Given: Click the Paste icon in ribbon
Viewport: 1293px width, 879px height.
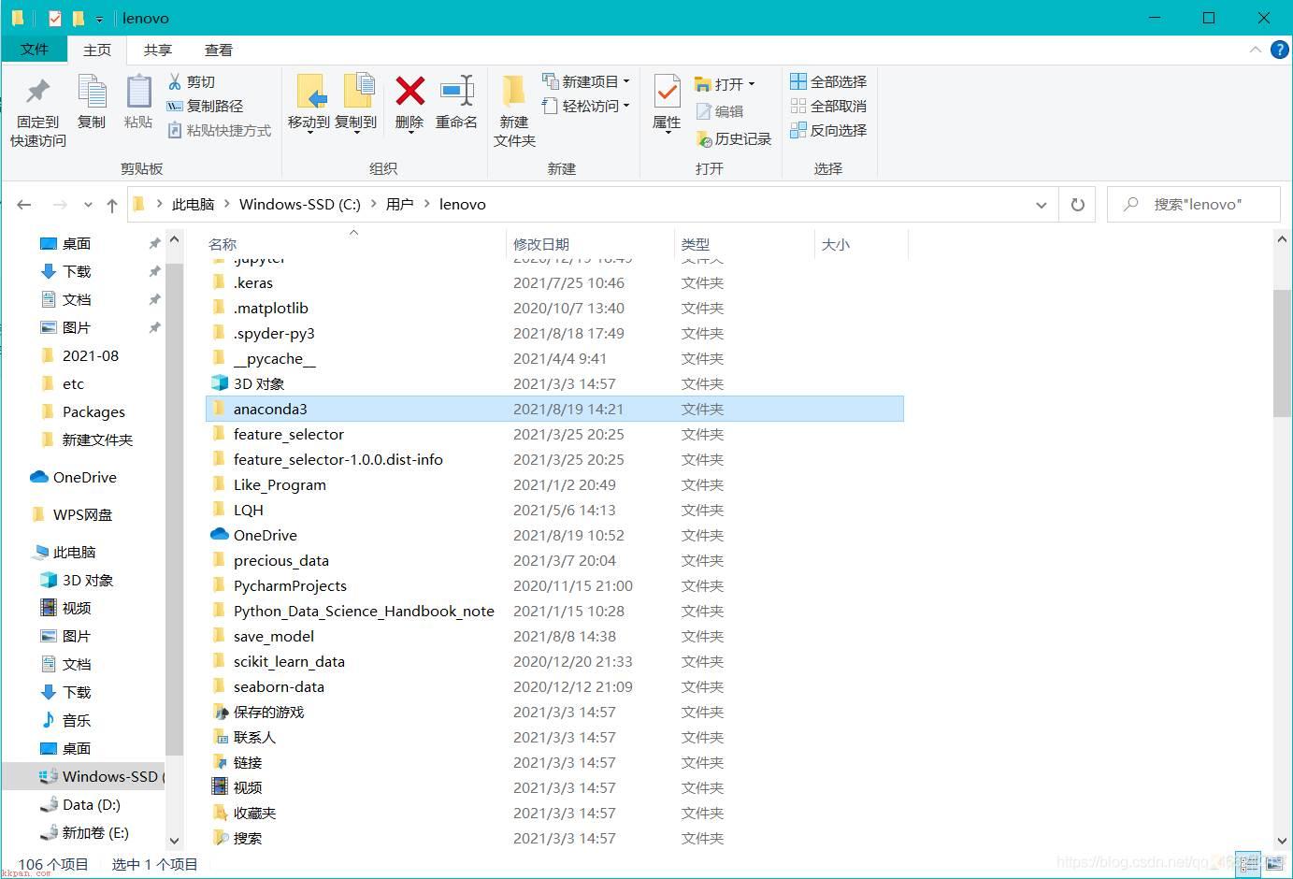Looking at the screenshot, I should [138, 92].
